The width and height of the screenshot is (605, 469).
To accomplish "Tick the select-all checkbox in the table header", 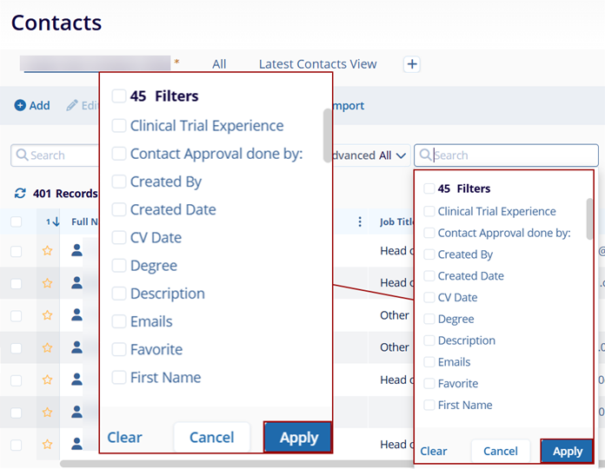I will pyautogui.click(x=17, y=221).
